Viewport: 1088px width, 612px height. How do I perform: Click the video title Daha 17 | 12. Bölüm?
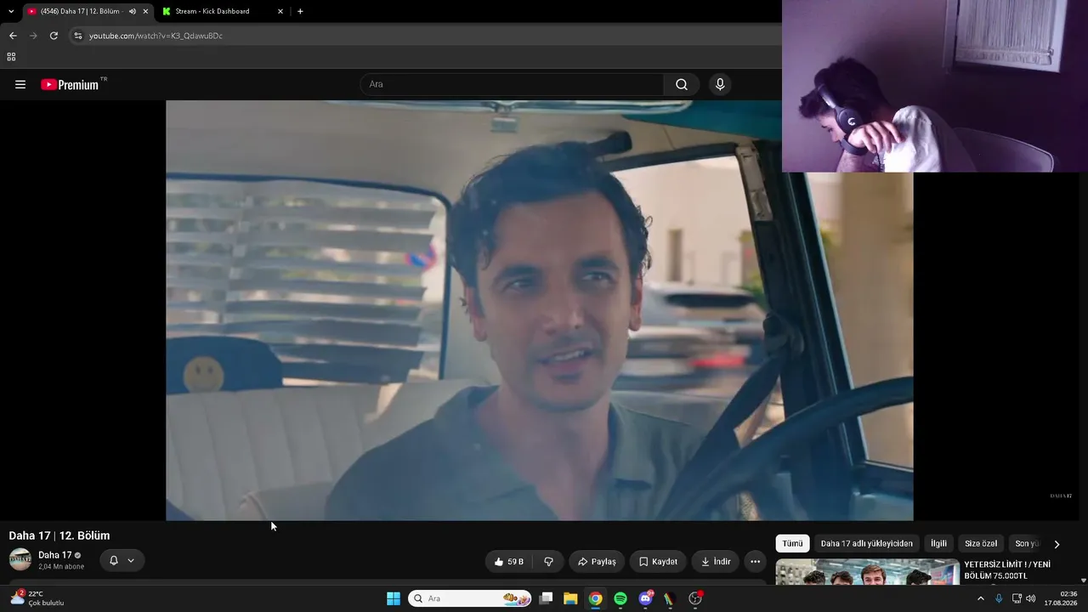(59, 535)
